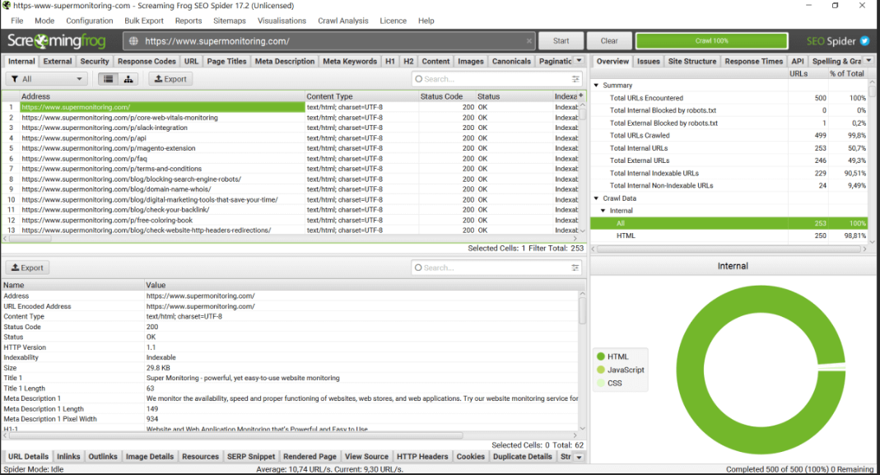Select the magento-extension URL row

(289, 148)
